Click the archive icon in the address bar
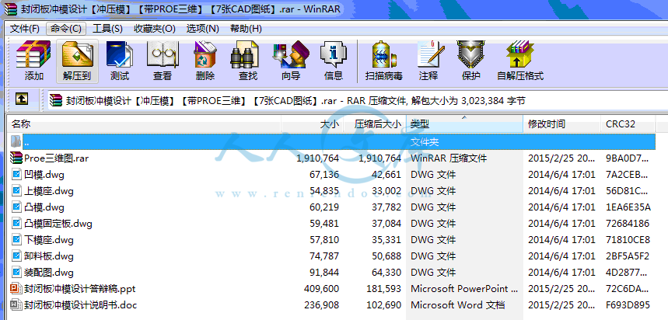668x320 pixels. (56, 101)
